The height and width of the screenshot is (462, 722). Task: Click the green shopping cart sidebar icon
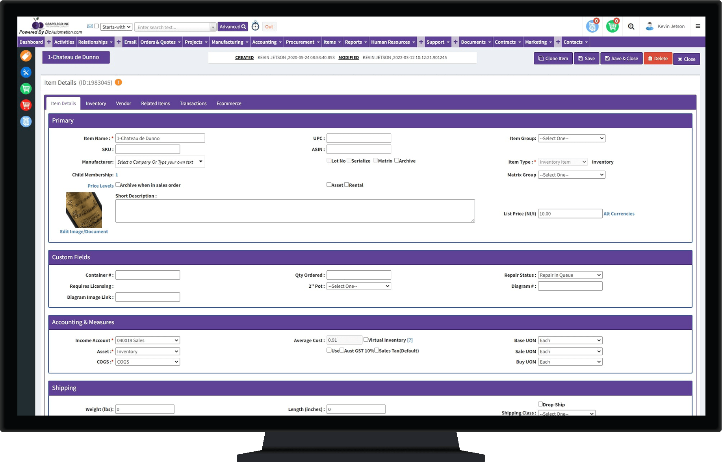coord(26,89)
